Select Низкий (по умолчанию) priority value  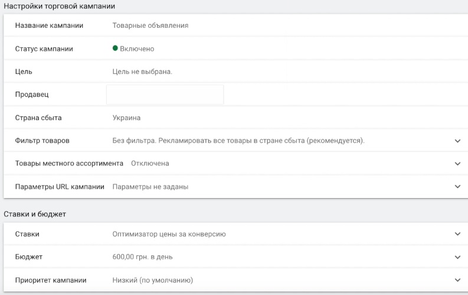[153, 280]
